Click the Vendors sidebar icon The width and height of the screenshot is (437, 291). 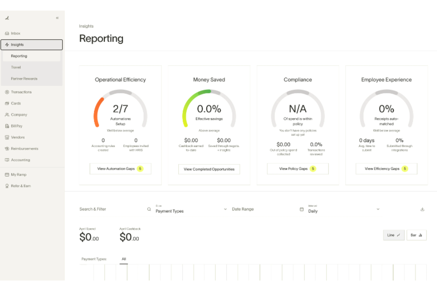(7, 137)
